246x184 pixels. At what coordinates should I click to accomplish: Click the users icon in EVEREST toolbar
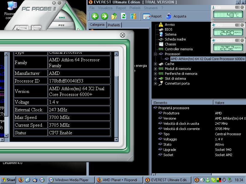click(133, 16)
